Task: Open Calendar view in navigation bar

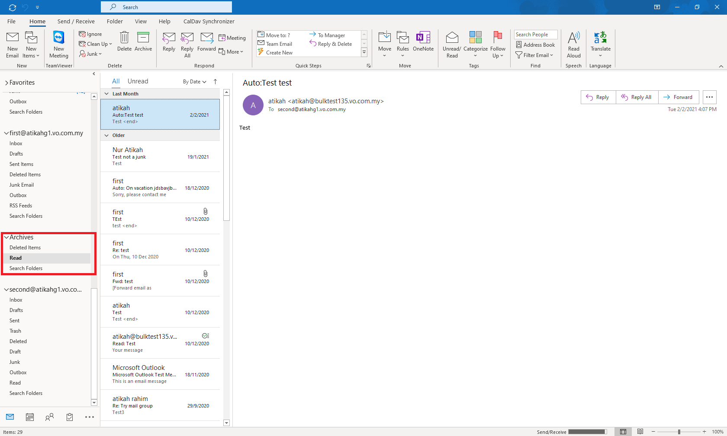Action: pyautogui.click(x=30, y=417)
